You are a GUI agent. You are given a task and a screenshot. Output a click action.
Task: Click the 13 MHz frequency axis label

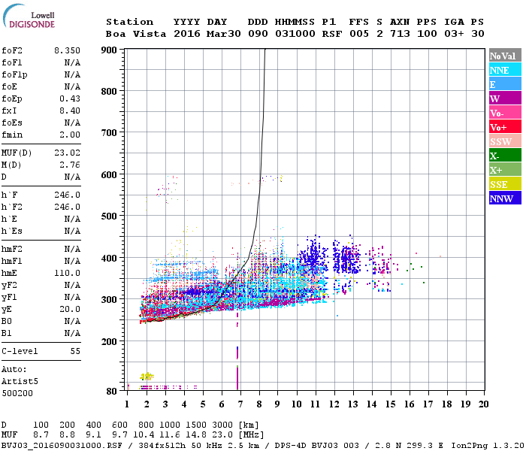click(x=353, y=404)
